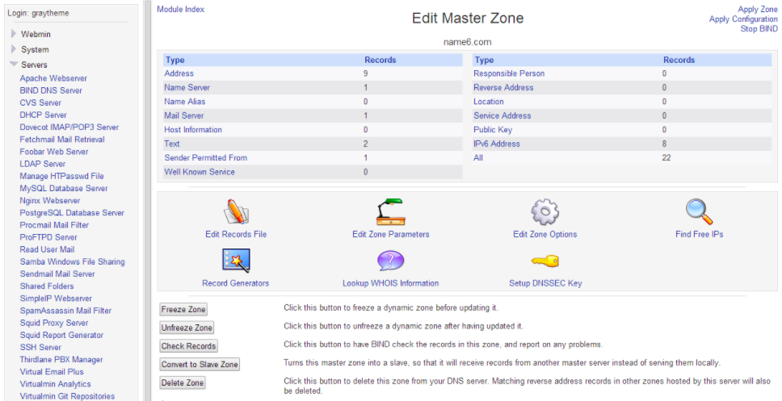Click the Unfreeze Zone button
782x401 pixels.
(x=187, y=328)
